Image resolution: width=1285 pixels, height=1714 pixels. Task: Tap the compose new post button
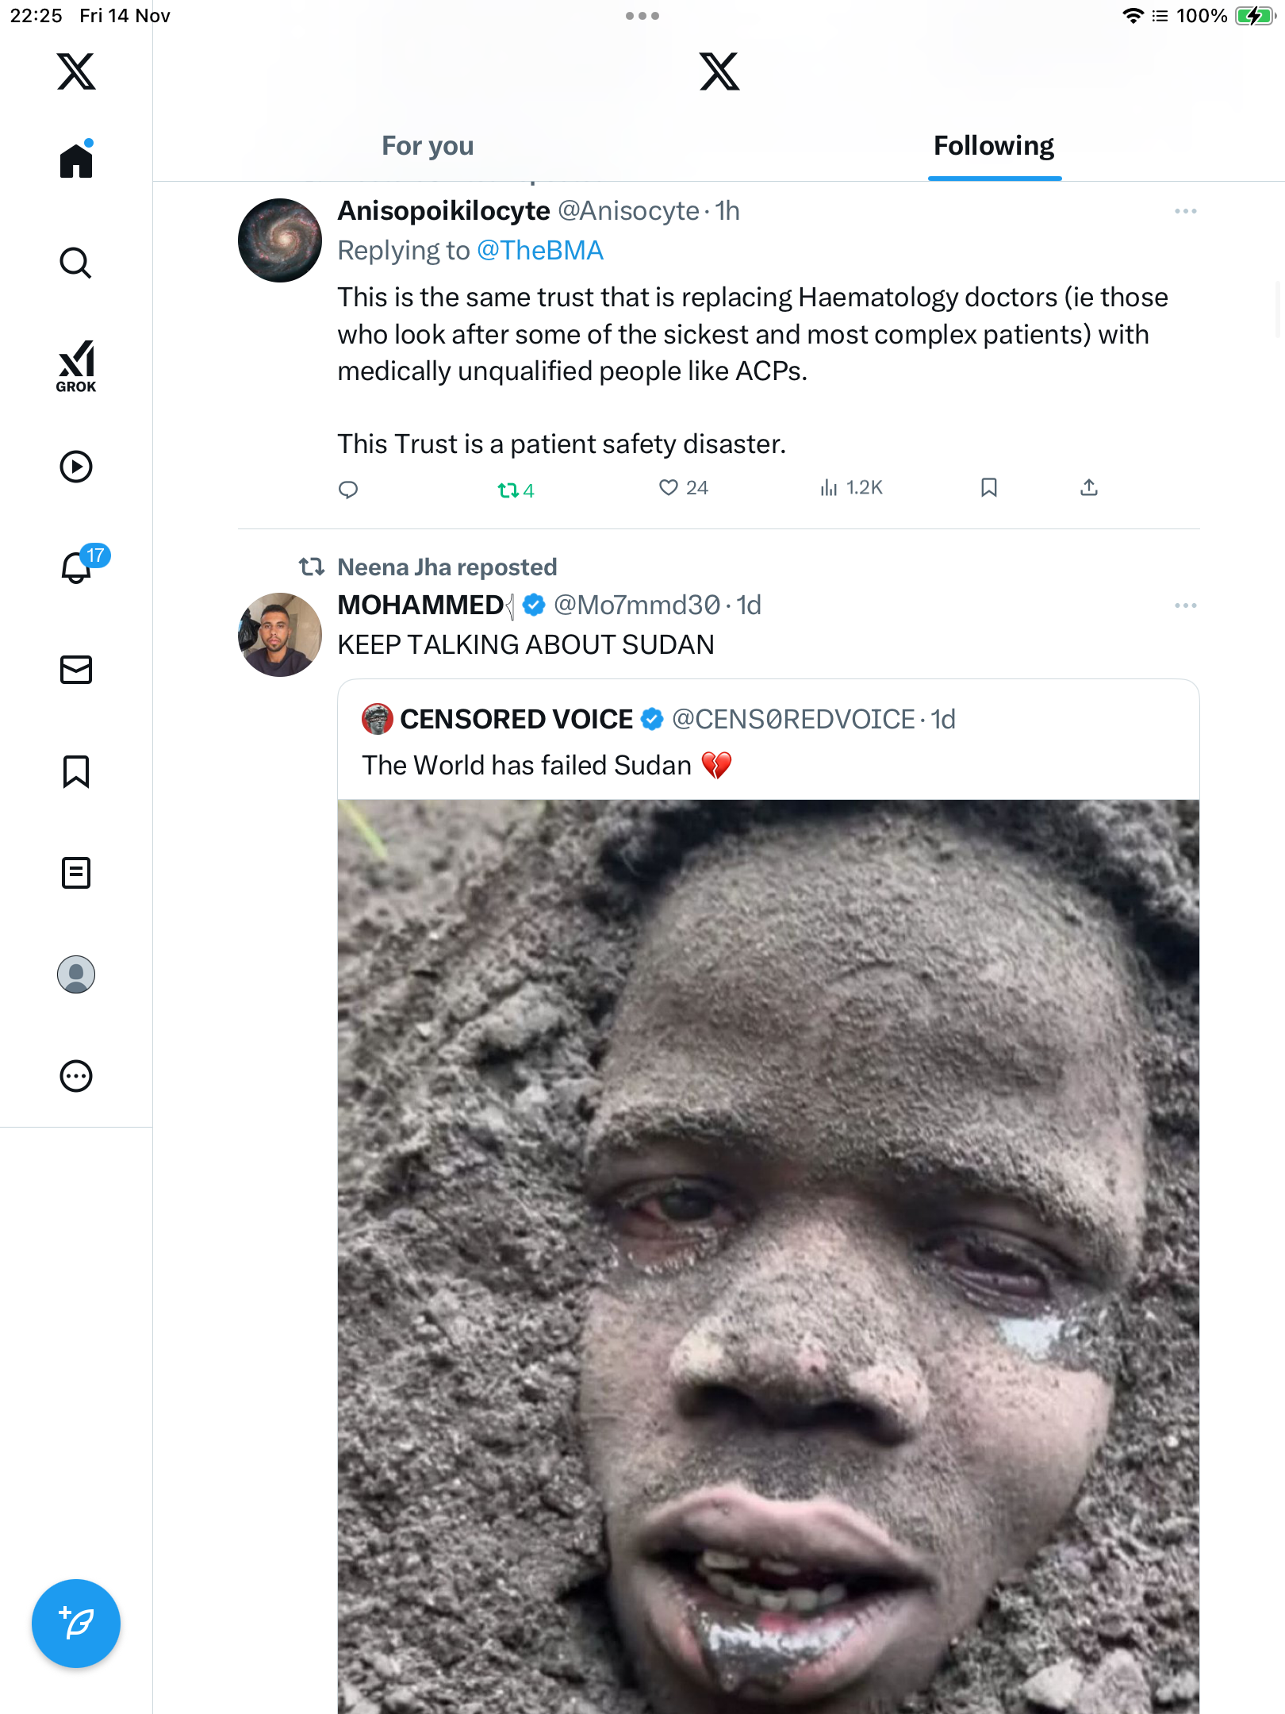(76, 1624)
